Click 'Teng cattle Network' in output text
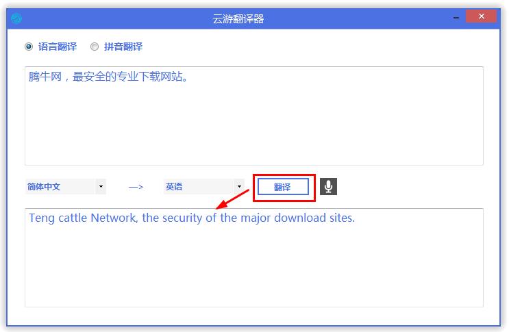Image resolution: width=509 pixels, height=332 pixels. click(x=83, y=218)
